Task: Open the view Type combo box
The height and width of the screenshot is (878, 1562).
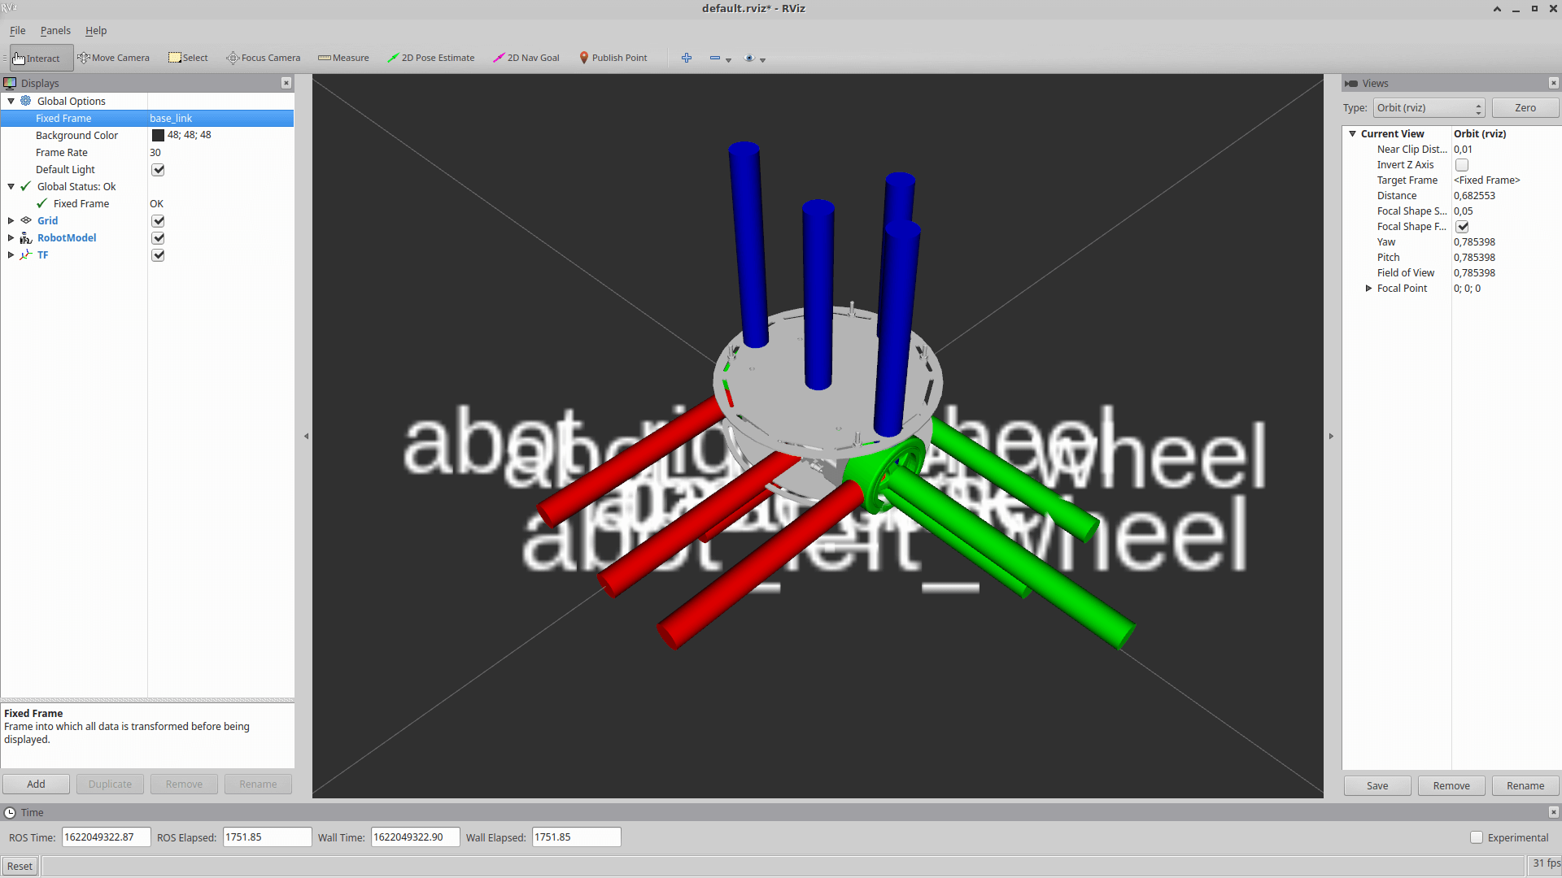Action: click(x=1429, y=108)
